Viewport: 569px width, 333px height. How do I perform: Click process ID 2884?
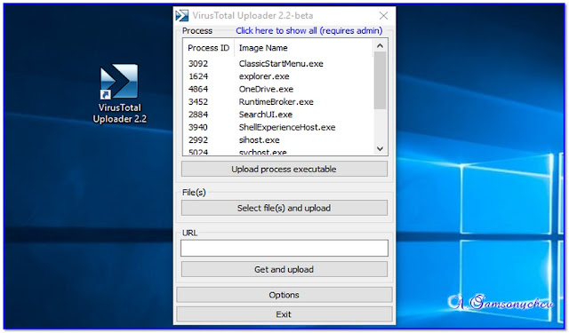point(198,115)
